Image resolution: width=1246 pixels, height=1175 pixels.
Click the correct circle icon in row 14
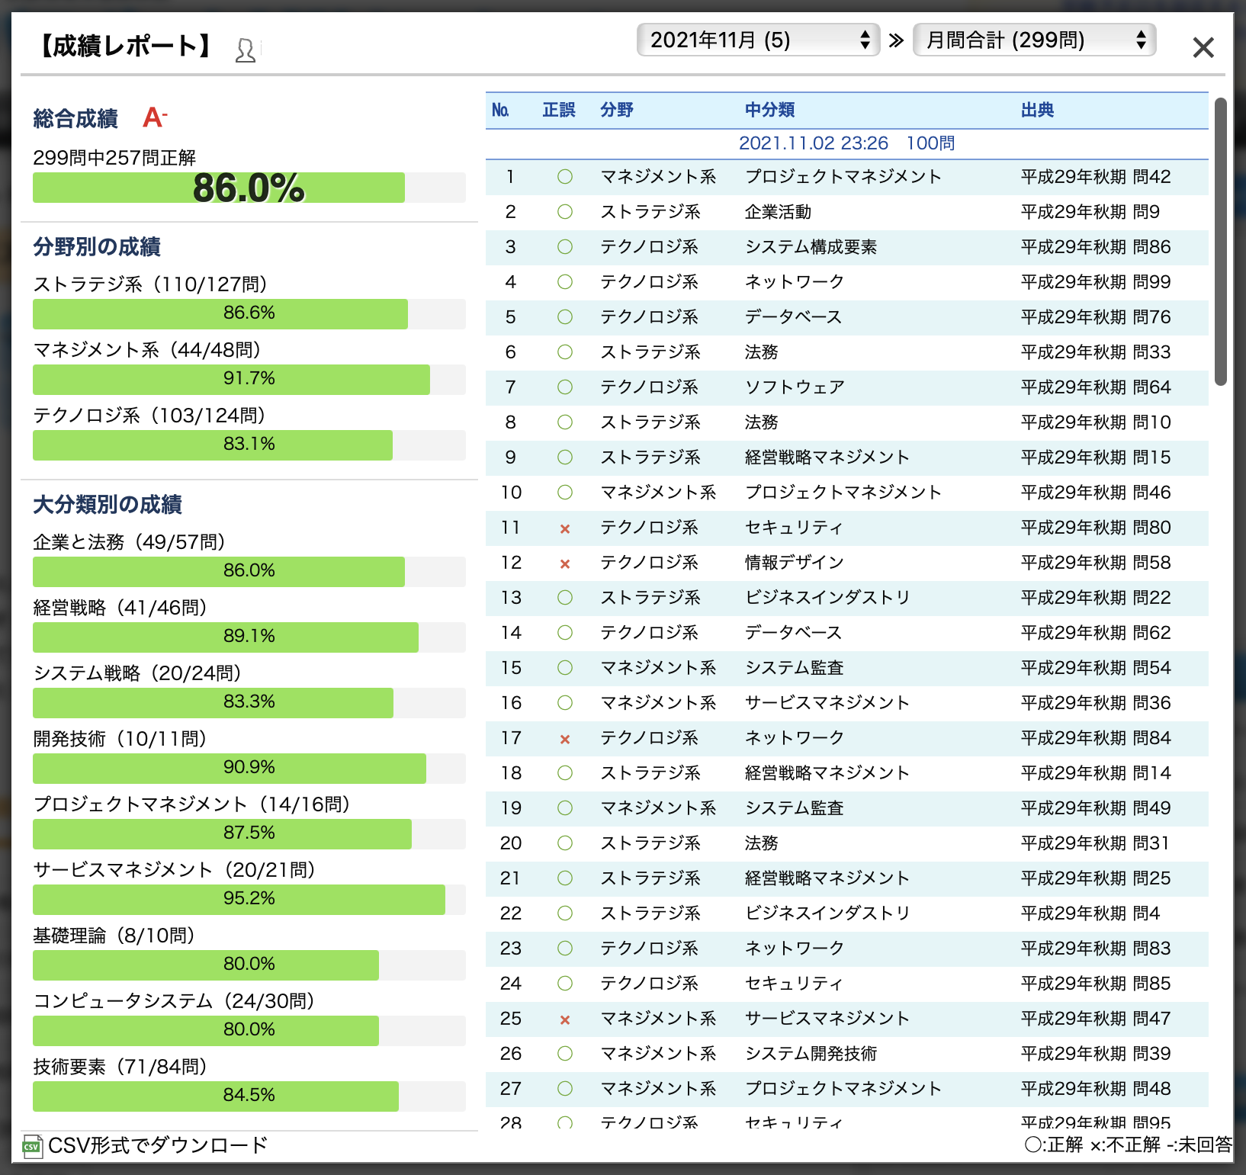[x=565, y=633]
